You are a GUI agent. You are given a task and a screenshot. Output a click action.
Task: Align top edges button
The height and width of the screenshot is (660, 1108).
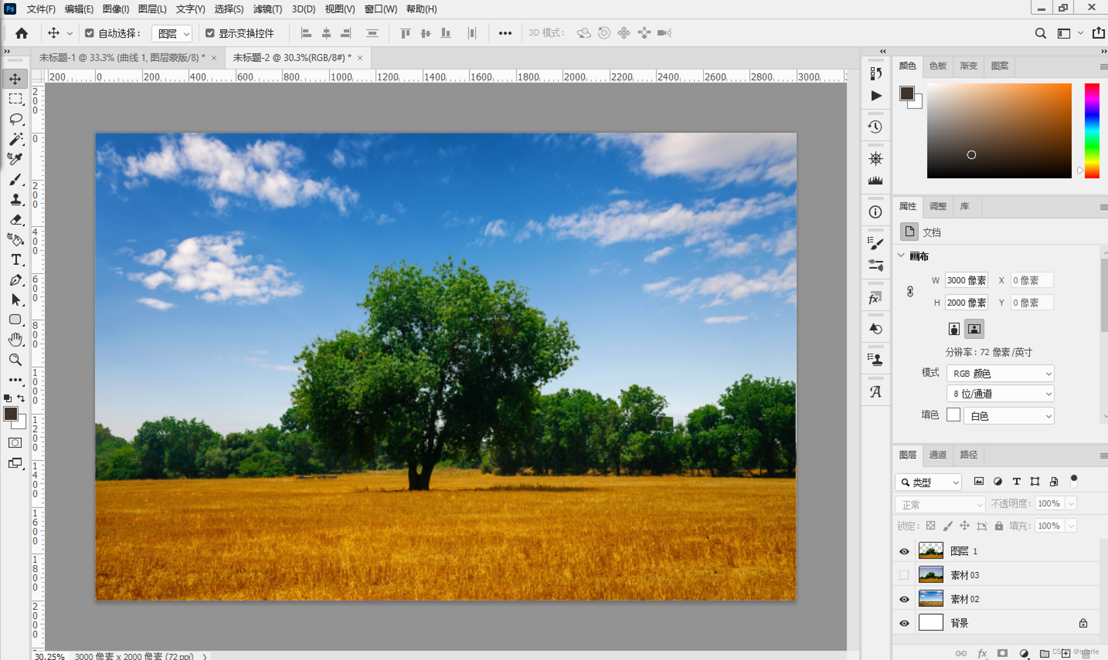pyautogui.click(x=405, y=33)
